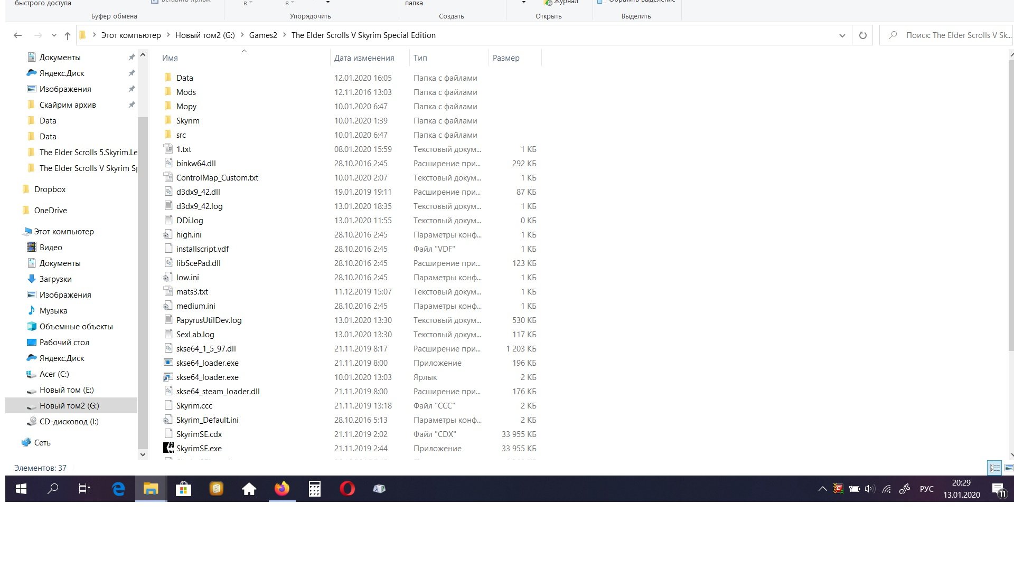This screenshot has height=570, width=1014.
Task: Click the Up one level arrow
Action: tap(67, 35)
